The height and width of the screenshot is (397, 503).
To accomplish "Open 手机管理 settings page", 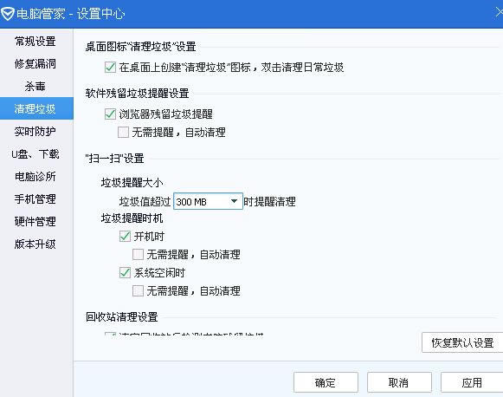I will coord(35,199).
